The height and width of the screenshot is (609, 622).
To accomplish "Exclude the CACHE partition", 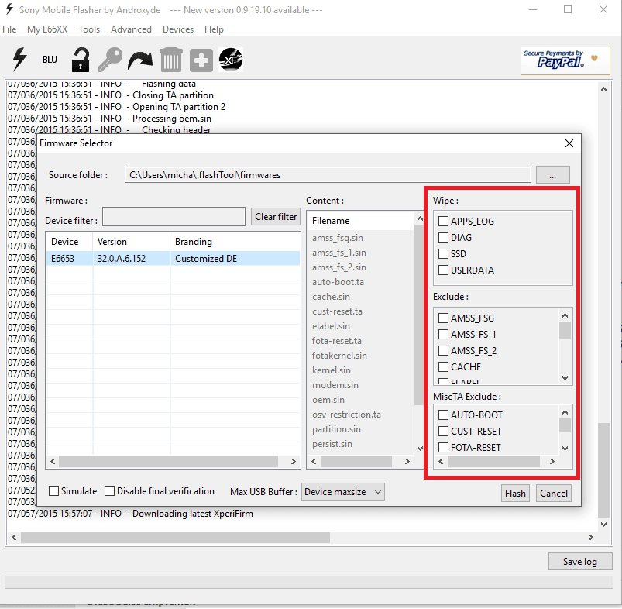I will [443, 366].
